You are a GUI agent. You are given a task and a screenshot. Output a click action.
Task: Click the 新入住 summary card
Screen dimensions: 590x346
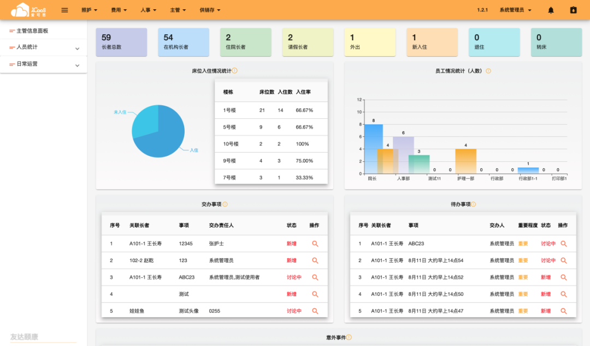[x=432, y=42]
